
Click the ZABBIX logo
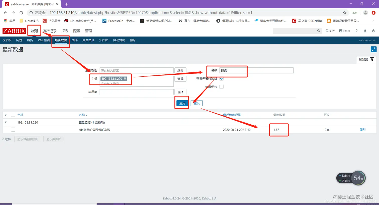coord(14,31)
